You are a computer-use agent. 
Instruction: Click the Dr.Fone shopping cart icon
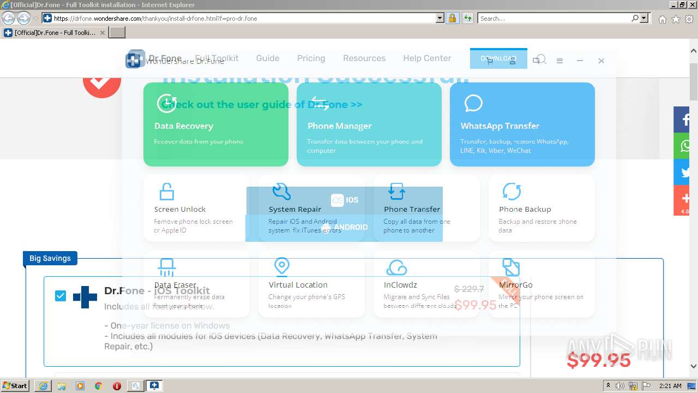490,61
